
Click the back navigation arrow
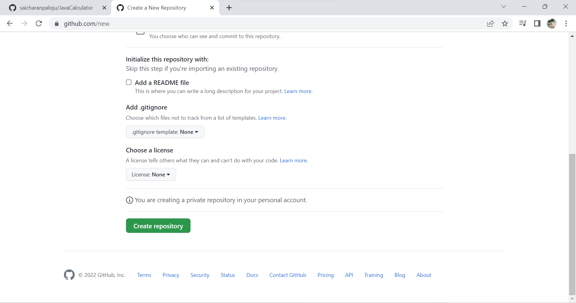[10, 24]
